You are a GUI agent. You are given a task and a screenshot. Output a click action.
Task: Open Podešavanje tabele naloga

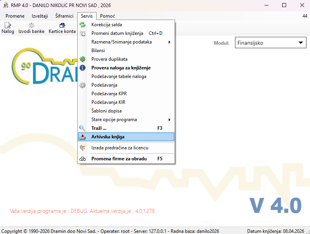(126, 76)
